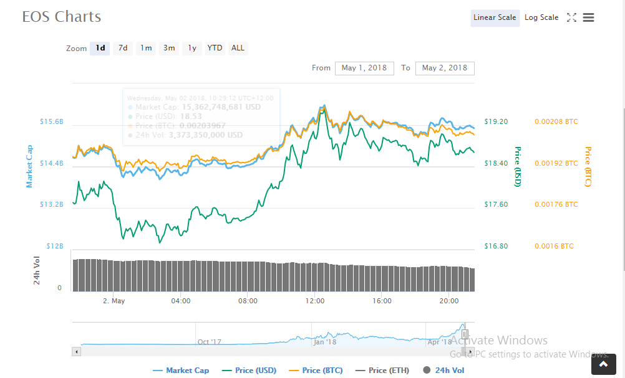This screenshot has height=378, width=625.
Task: Toggle Market Cap series in legend
Action: pos(181,371)
